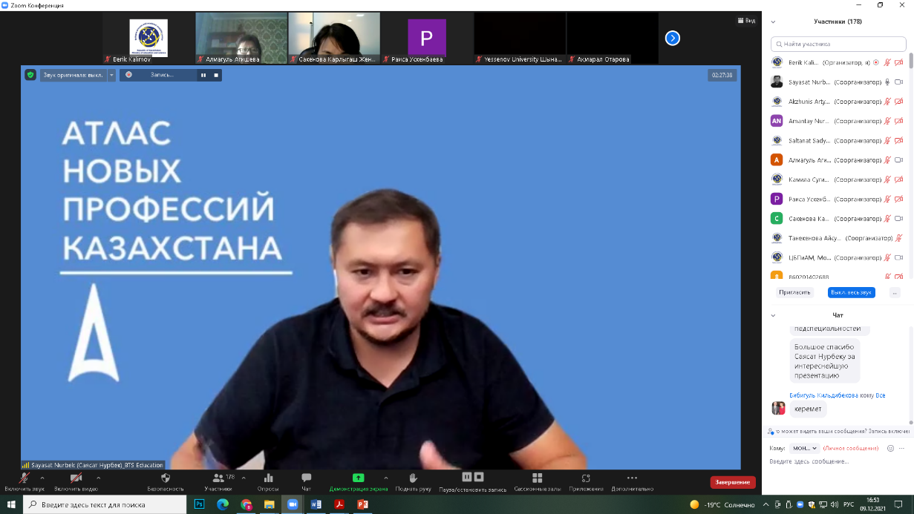Open the Дополнительно more menu
Viewport: 914px width, 514px height.
632,478
